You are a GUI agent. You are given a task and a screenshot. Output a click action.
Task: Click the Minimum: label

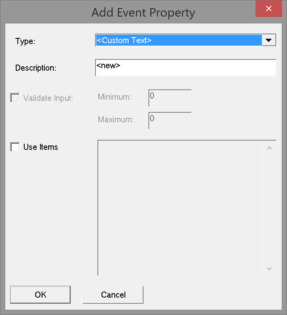point(115,97)
